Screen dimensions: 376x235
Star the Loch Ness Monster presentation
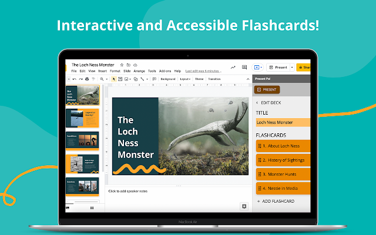click(x=122, y=65)
